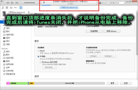The height and width of the screenshot is (90, 138).
Task: Select 音乐 under On My Device
Action: (6, 51)
